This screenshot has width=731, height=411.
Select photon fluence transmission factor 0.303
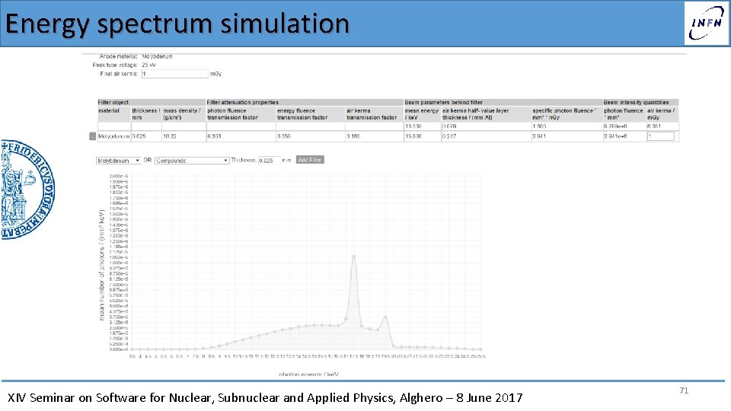click(x=214, y=136)
